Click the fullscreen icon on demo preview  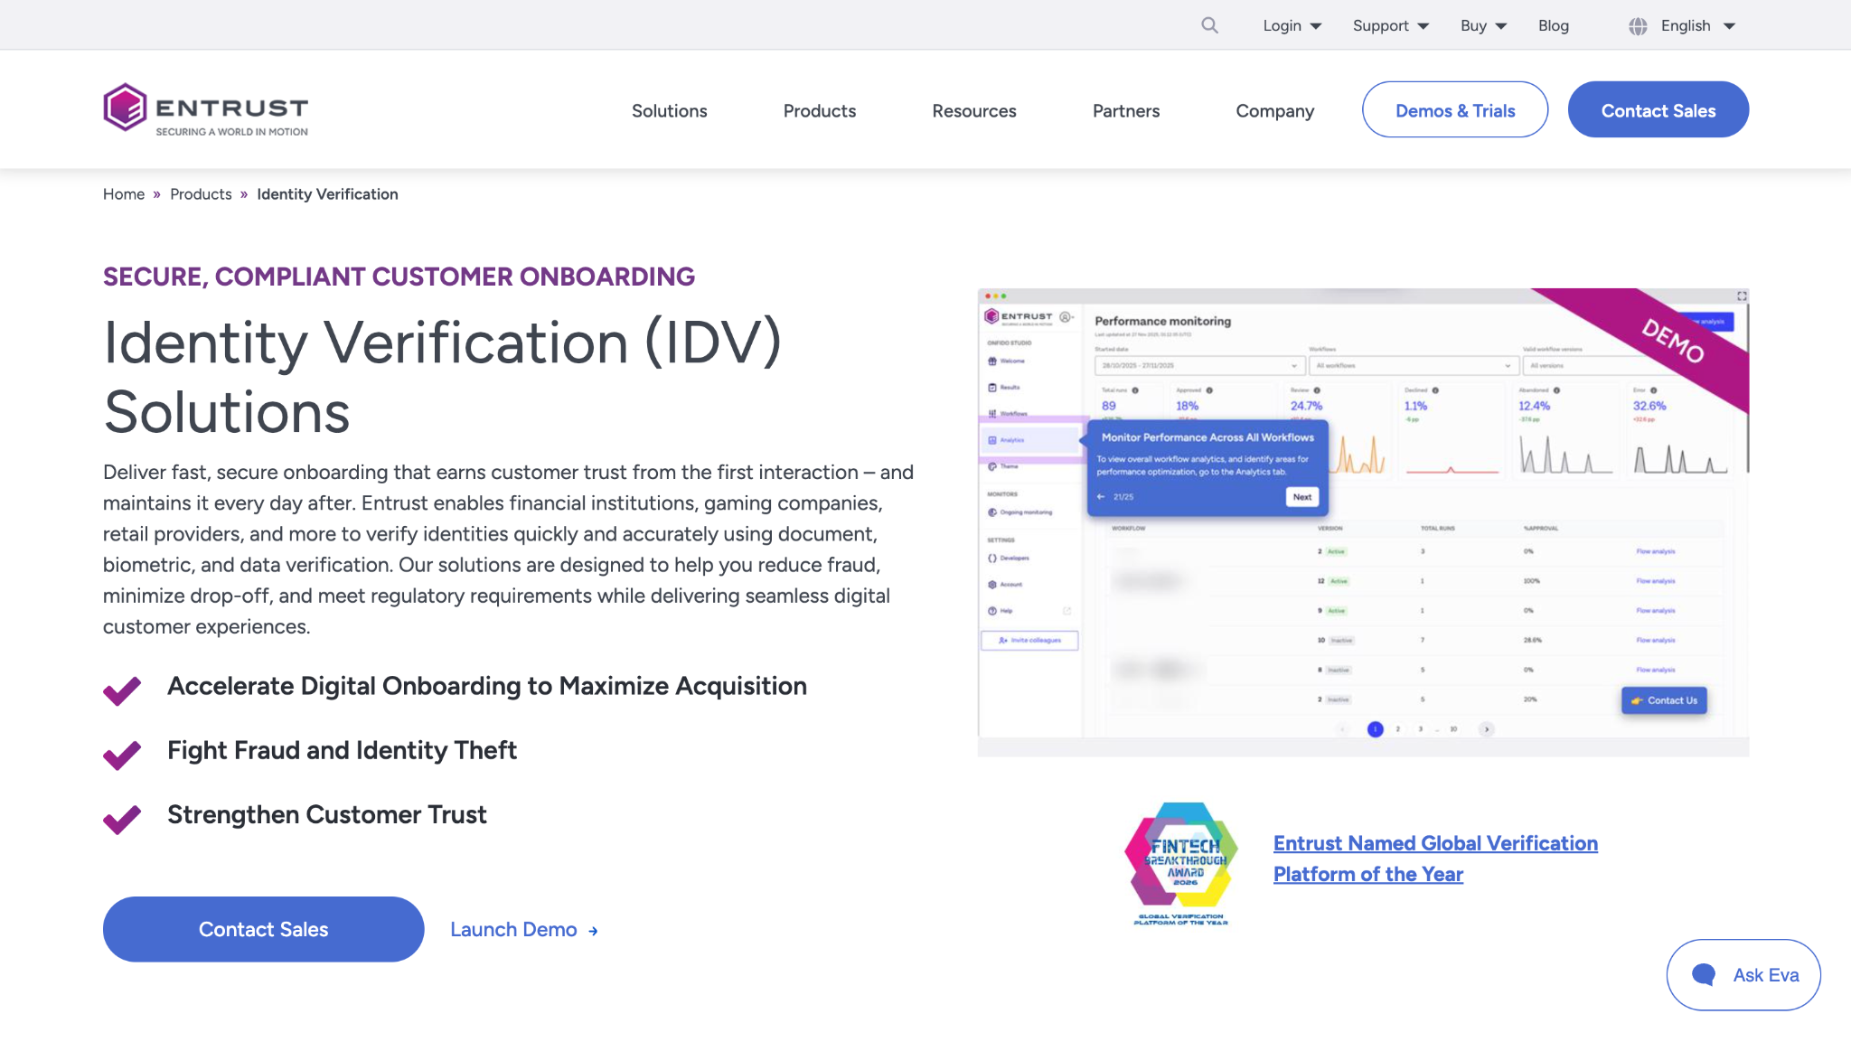[x=1742, y=296]
